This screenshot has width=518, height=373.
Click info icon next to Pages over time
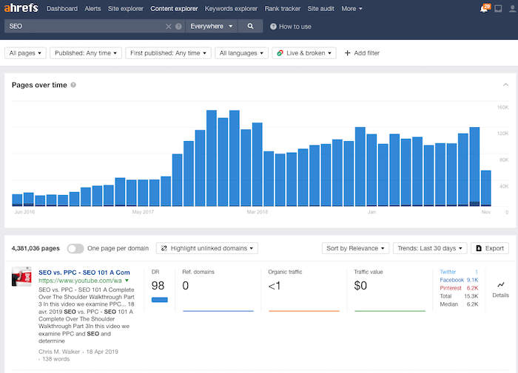coord(73,85)
